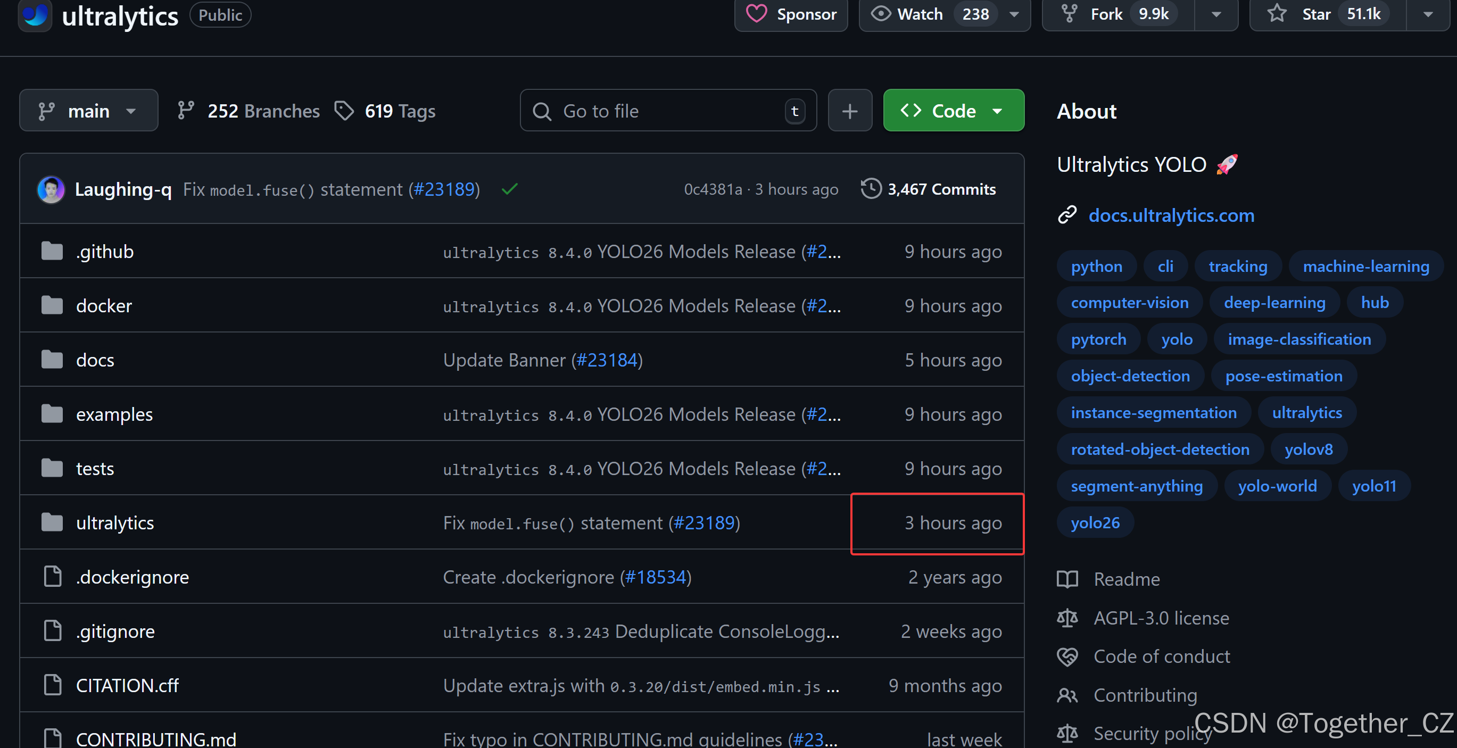Click Laughing-q's avatar thumbnail
The width and height of the screenshot is (1457, 748).
pyautogui.click(x=51, y=189)
